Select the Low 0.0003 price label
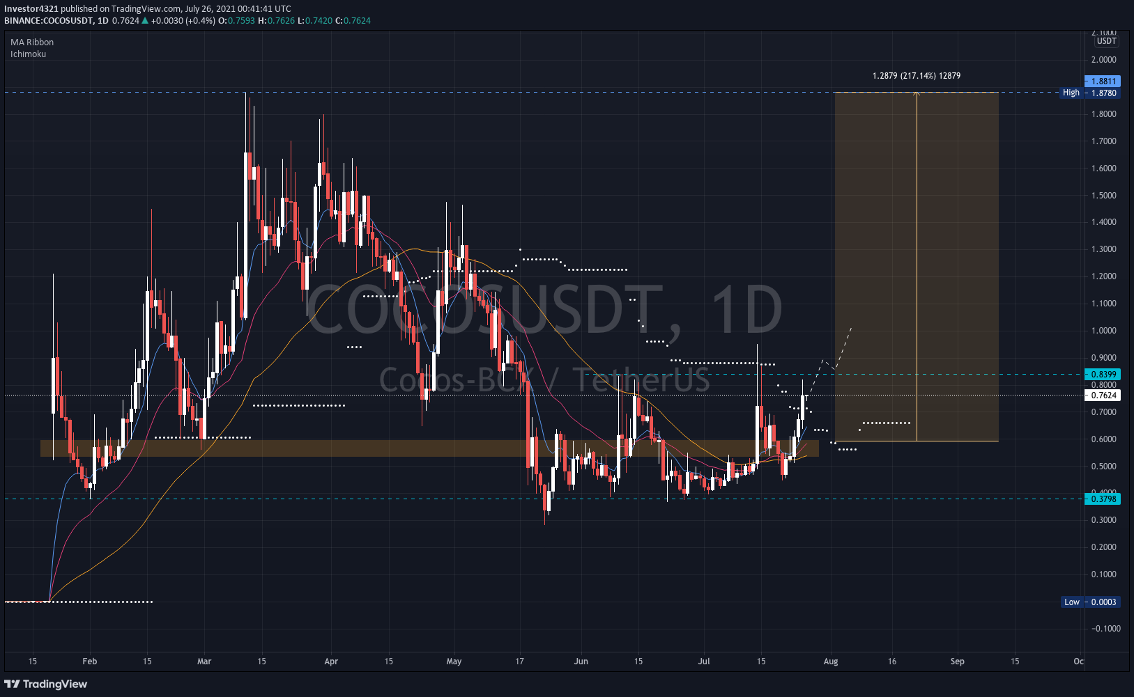Image resolution: width=1134 pixels, height=697 pixels. tap(1091, 602)
